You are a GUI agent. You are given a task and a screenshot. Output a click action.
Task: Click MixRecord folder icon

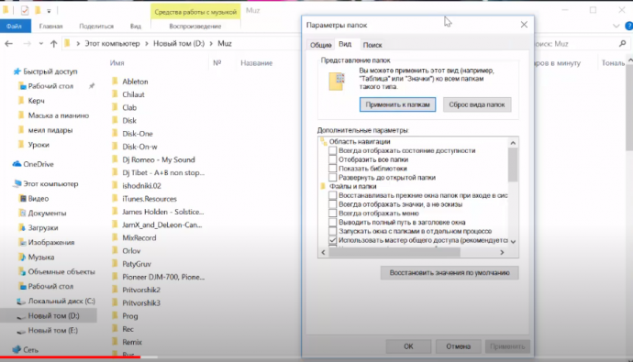click(x=115, y=237)
